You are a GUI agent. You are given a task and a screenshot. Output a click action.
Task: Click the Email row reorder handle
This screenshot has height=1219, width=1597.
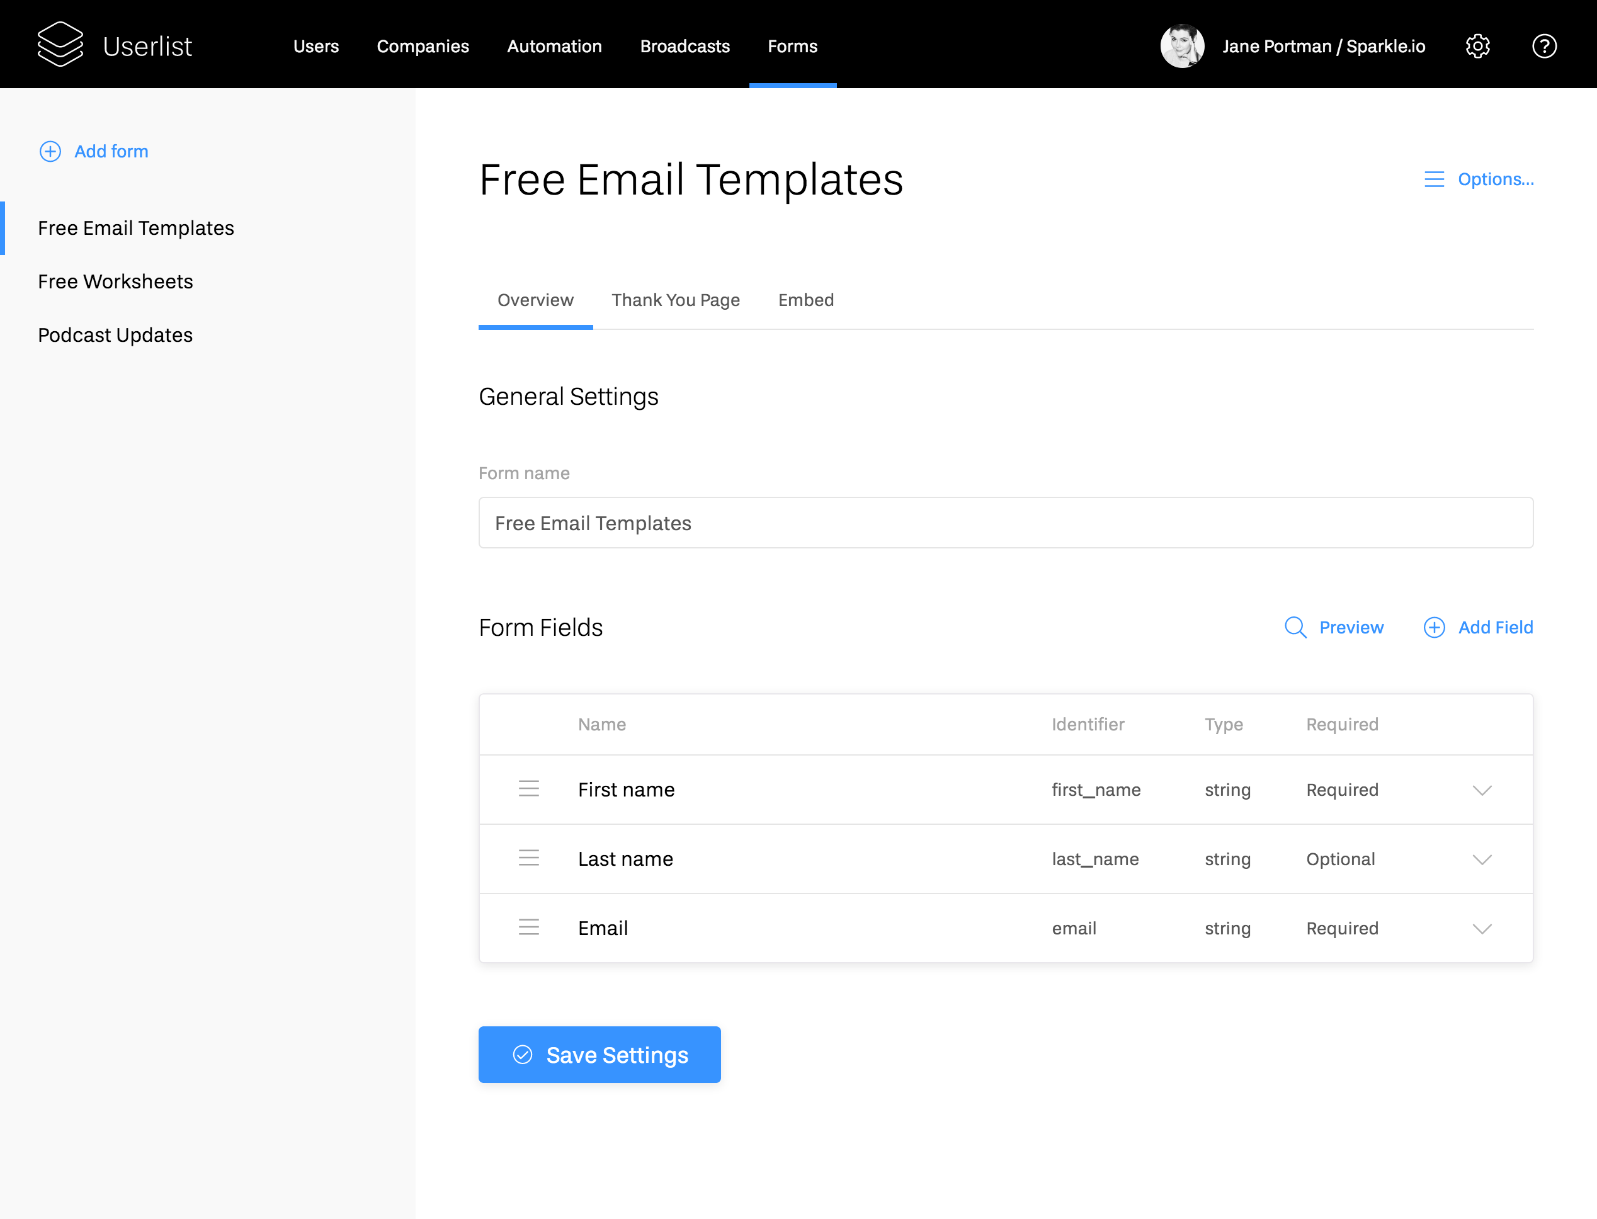point(529,927)
